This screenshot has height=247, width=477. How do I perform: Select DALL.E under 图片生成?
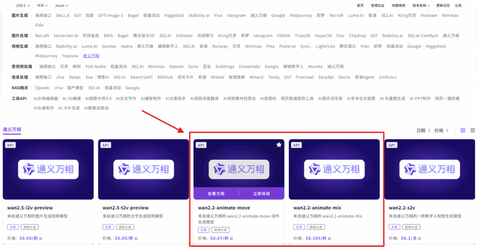63,15
